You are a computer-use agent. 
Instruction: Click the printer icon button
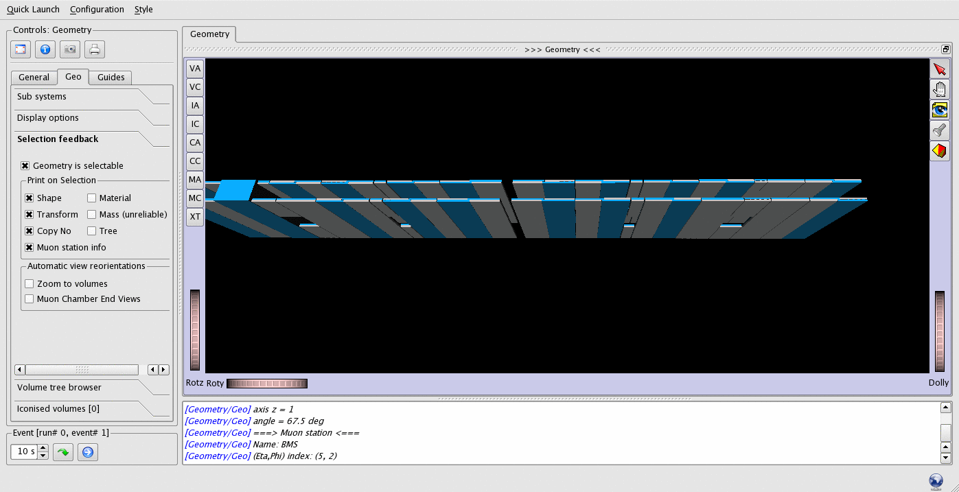[x=94, y=49]
